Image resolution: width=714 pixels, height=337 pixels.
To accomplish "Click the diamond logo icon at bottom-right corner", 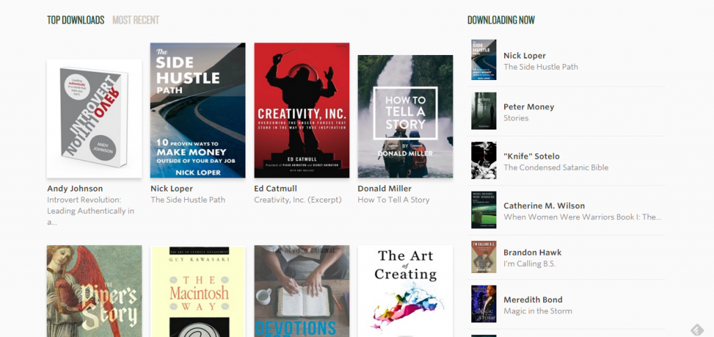I will coord(697,329).
